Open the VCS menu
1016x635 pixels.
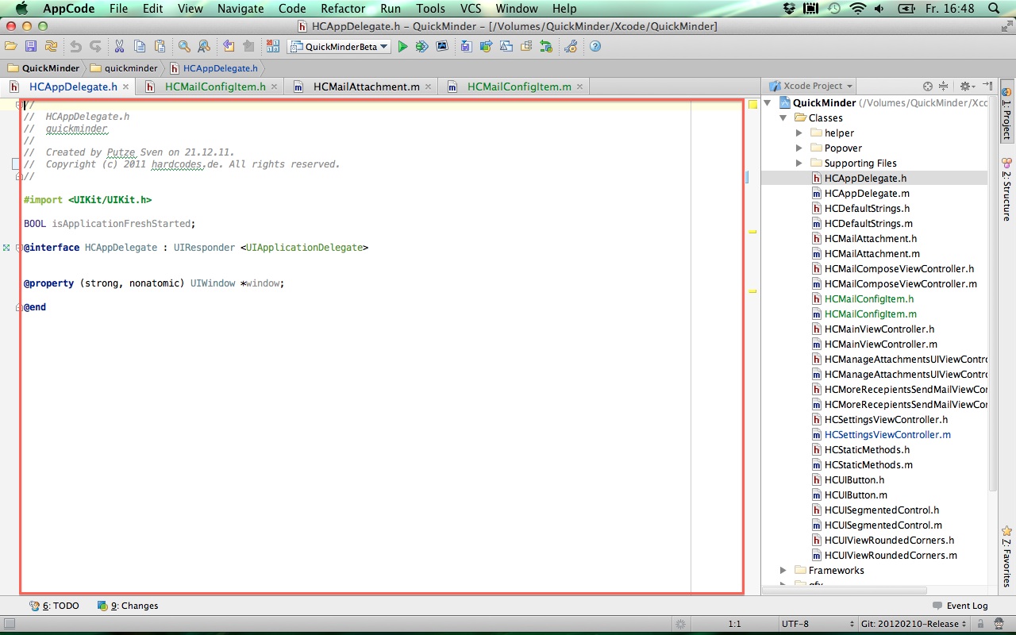(470, 9)
